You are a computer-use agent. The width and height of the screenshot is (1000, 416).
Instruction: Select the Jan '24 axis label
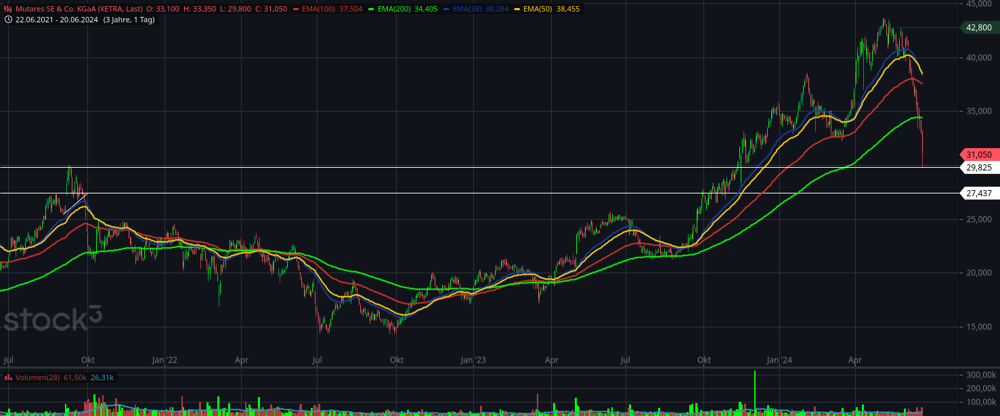click(779, 361)
